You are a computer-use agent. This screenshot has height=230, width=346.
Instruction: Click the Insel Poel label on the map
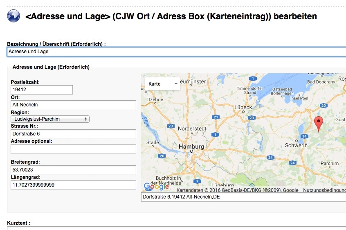pyautogui.click(x=299, y=98)
